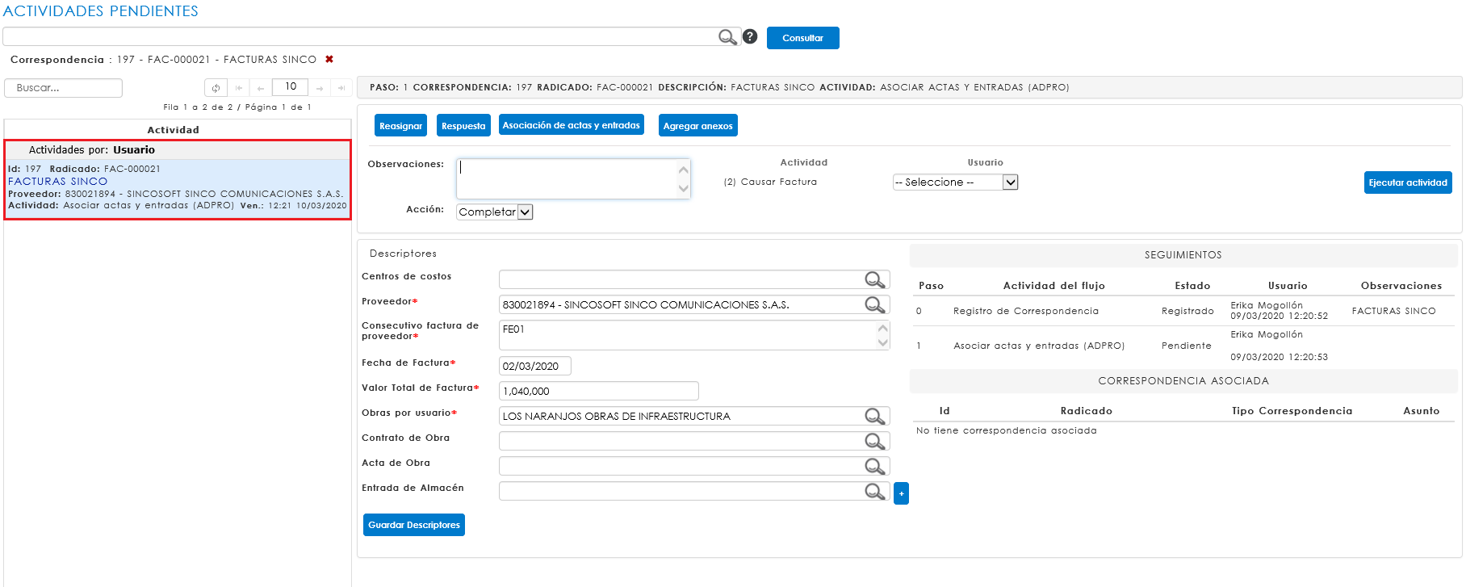
Task: Focus the Buscar activity filter box
Action: [x=63, y=88]
